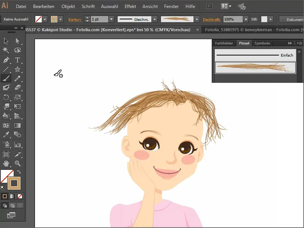This screenshot has width=304, height=228.
Task: Select the Lasso tool
Action: [17, 50]
